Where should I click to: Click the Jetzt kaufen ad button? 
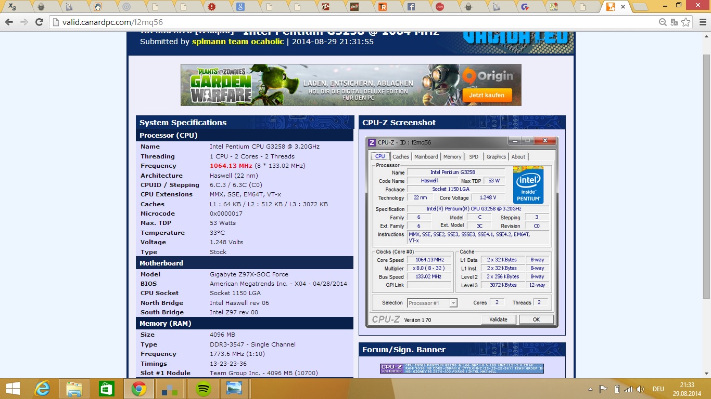pos(487,95)
